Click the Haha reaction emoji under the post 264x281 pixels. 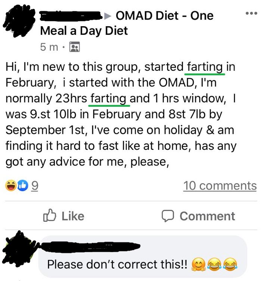point(10,185)
